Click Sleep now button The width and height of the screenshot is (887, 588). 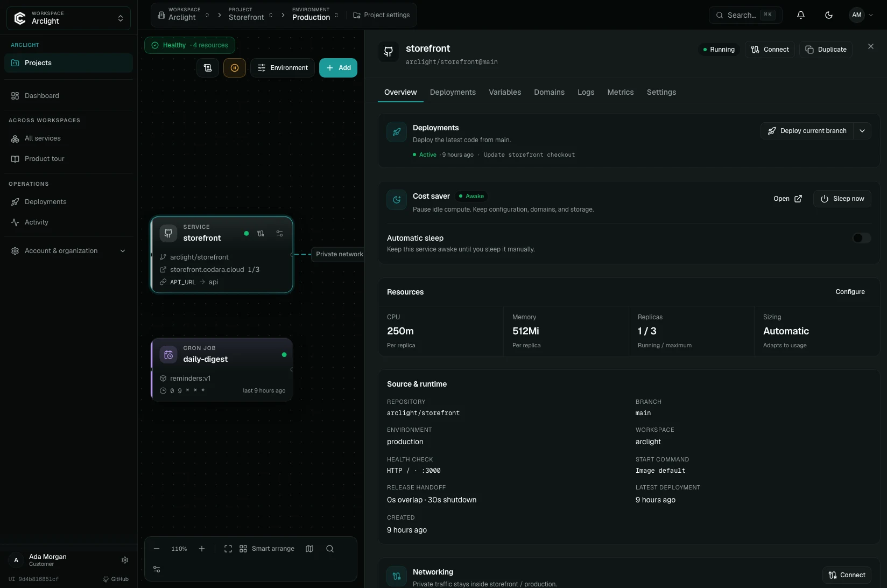(x=842, y=199)
